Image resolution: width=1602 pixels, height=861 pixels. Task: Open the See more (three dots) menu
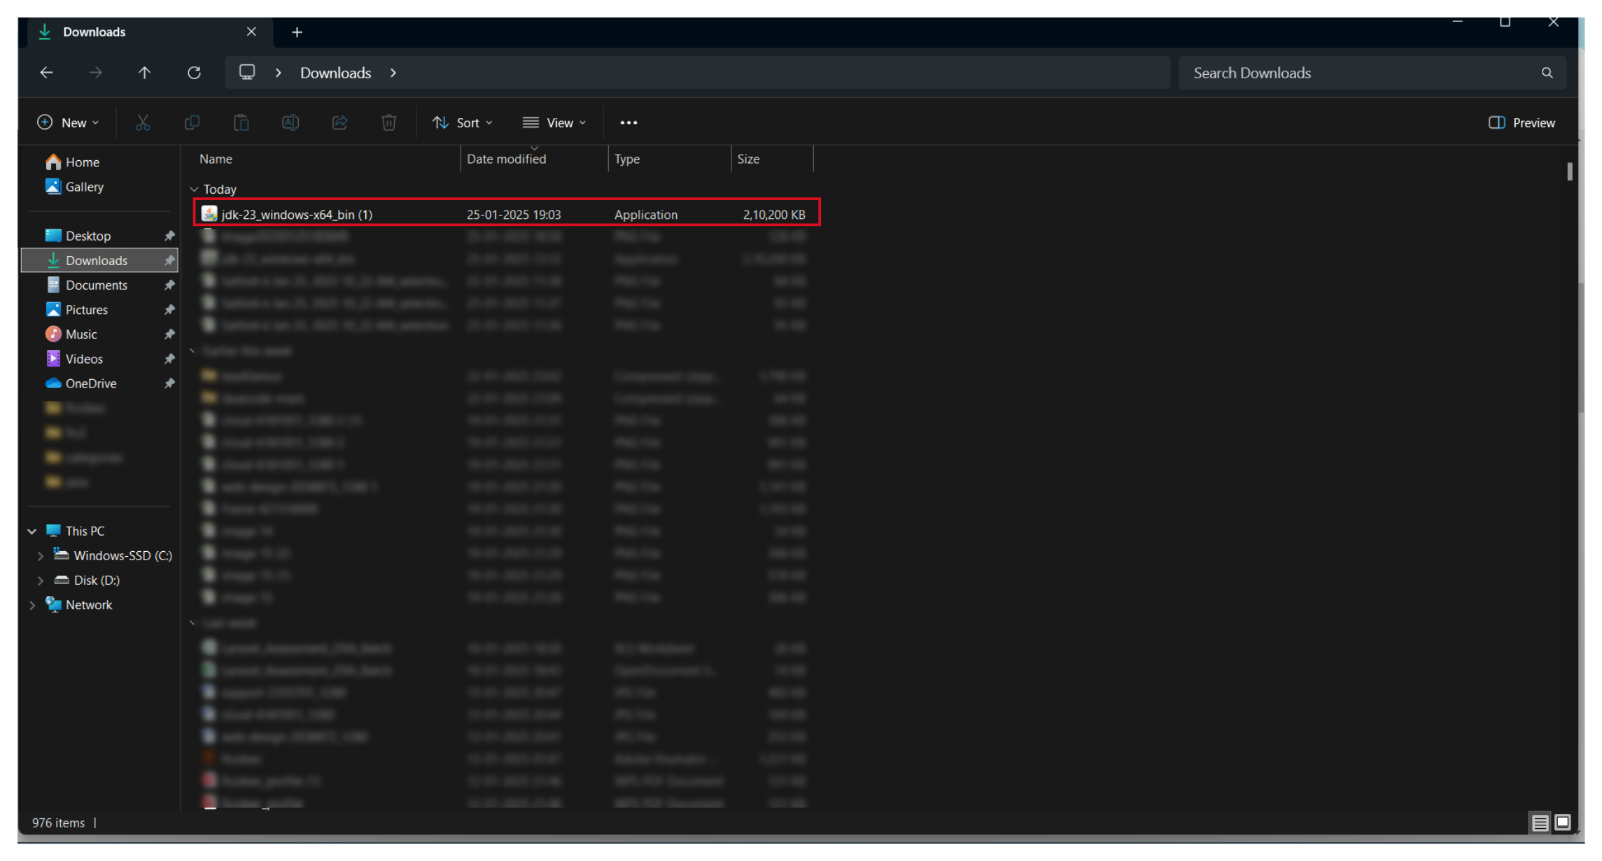pyautogui.click(x=628, y=122)
